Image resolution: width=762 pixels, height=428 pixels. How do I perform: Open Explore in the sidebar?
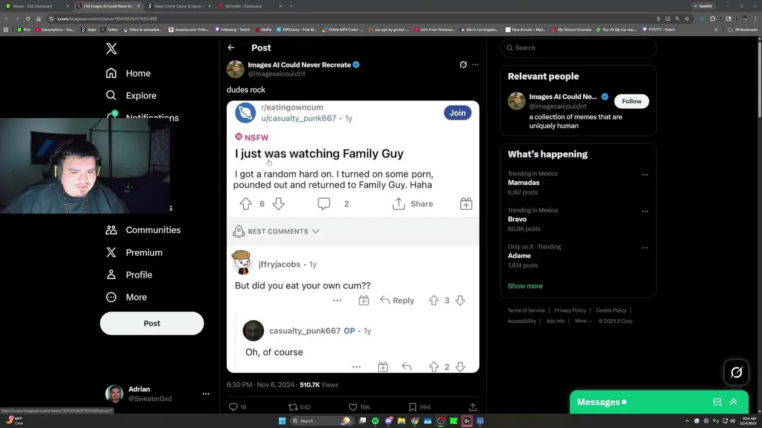click(131, 95)
